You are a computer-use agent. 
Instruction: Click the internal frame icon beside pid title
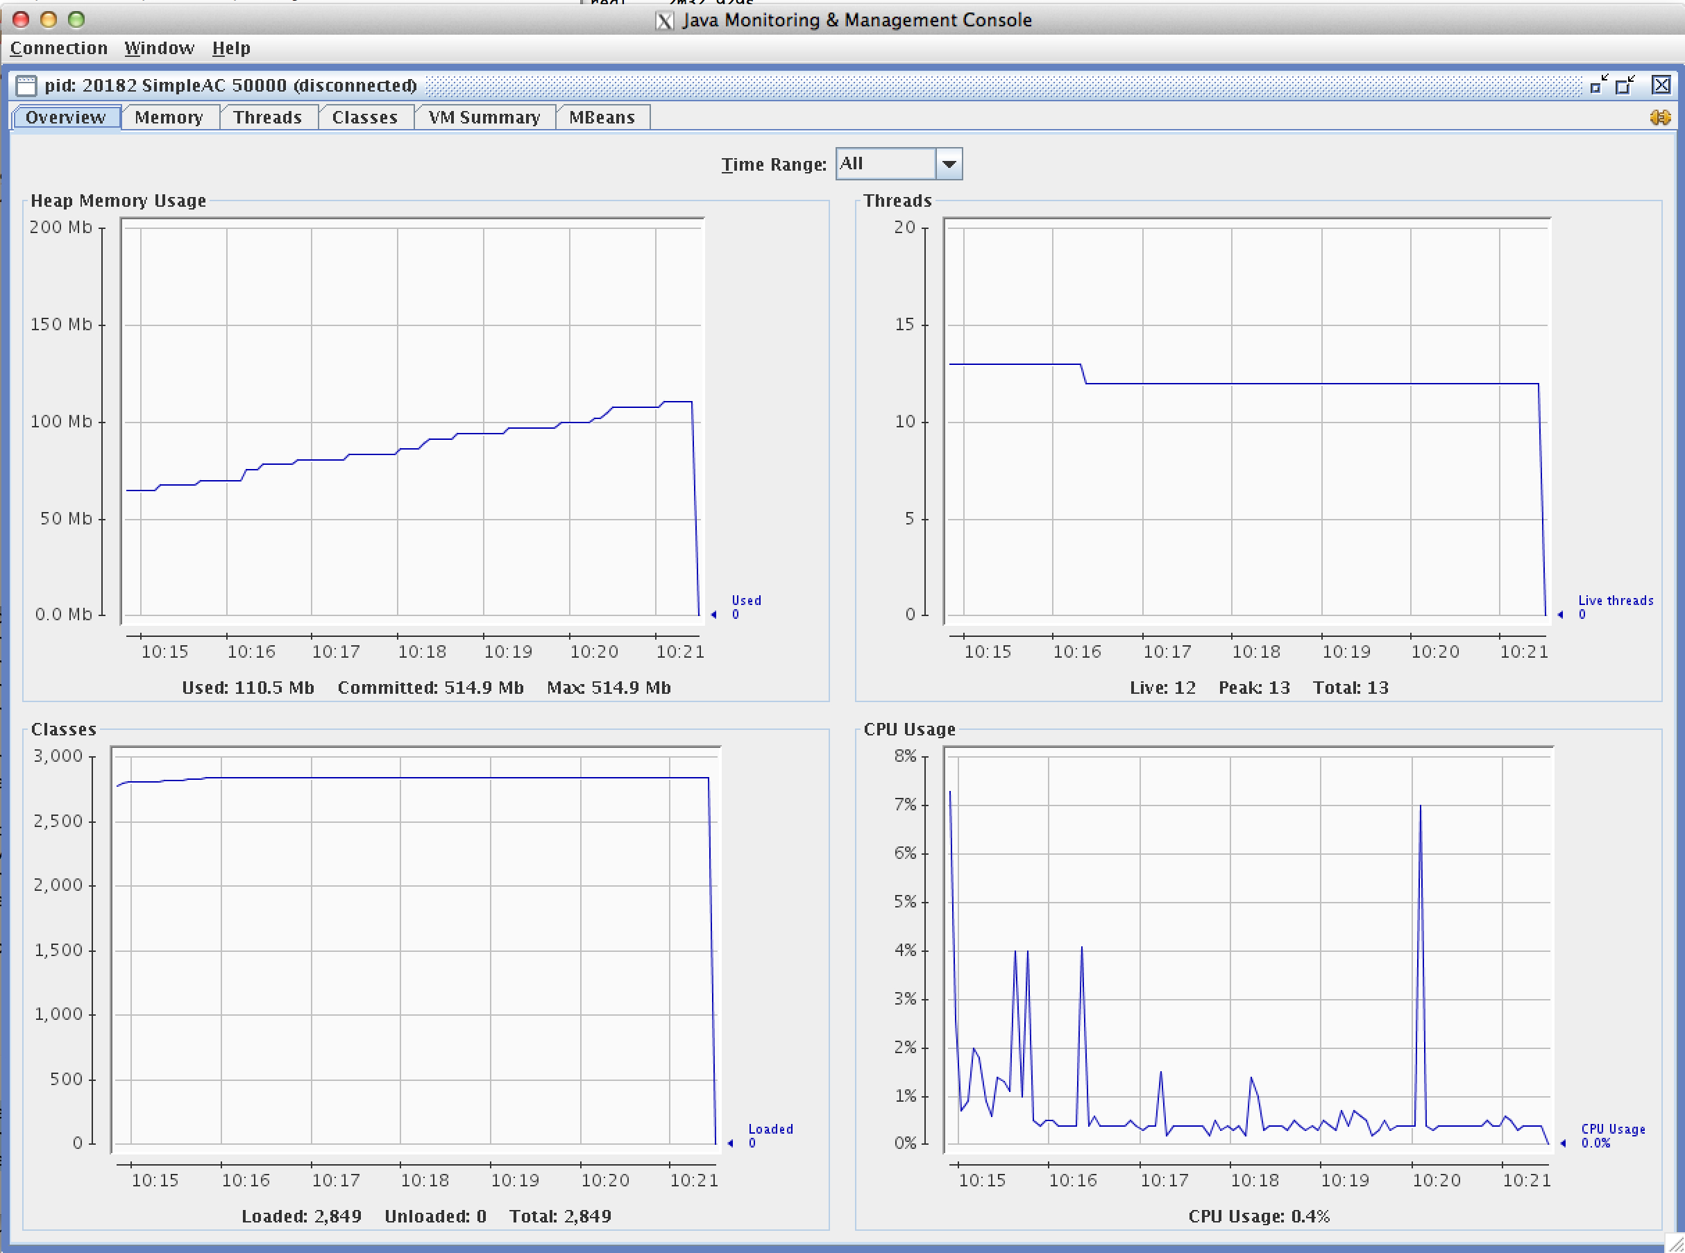(26, 85)
